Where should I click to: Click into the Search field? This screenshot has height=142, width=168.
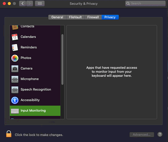[x=145, y=4]
